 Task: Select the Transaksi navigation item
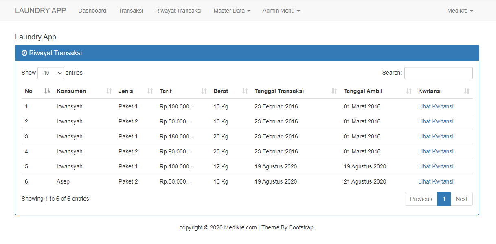(131, 11)
